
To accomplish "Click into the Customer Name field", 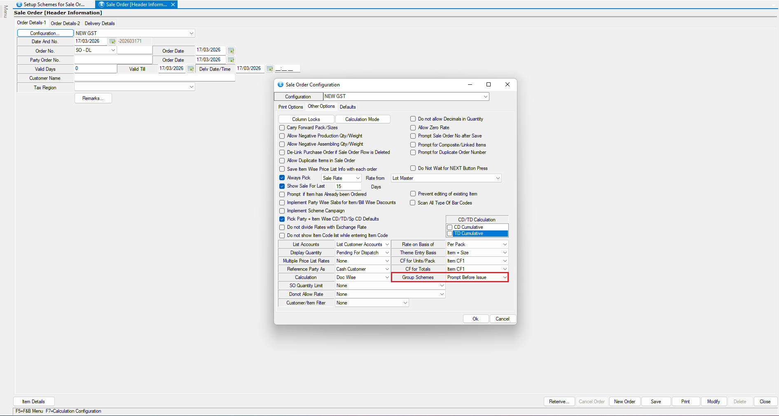I will [154, 78].
